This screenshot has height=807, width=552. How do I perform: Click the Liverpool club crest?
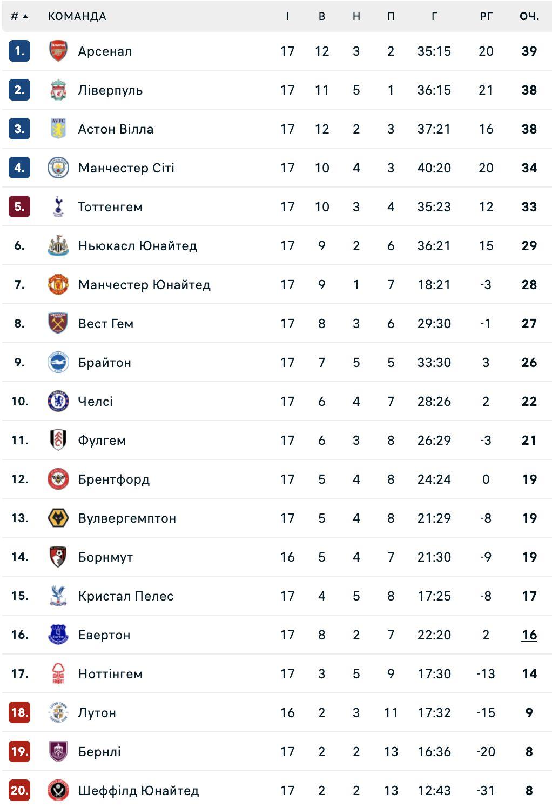58,90
